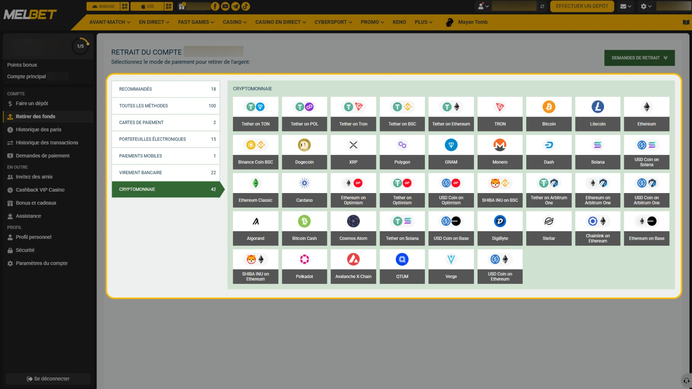Choose Avalanche X-Chain tile
This screenshot has height=389, width=692.
click(353, 267)
